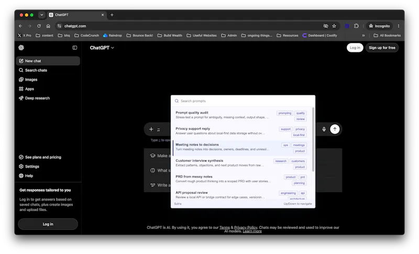Click the browser forward arrow

pos(30,26)
